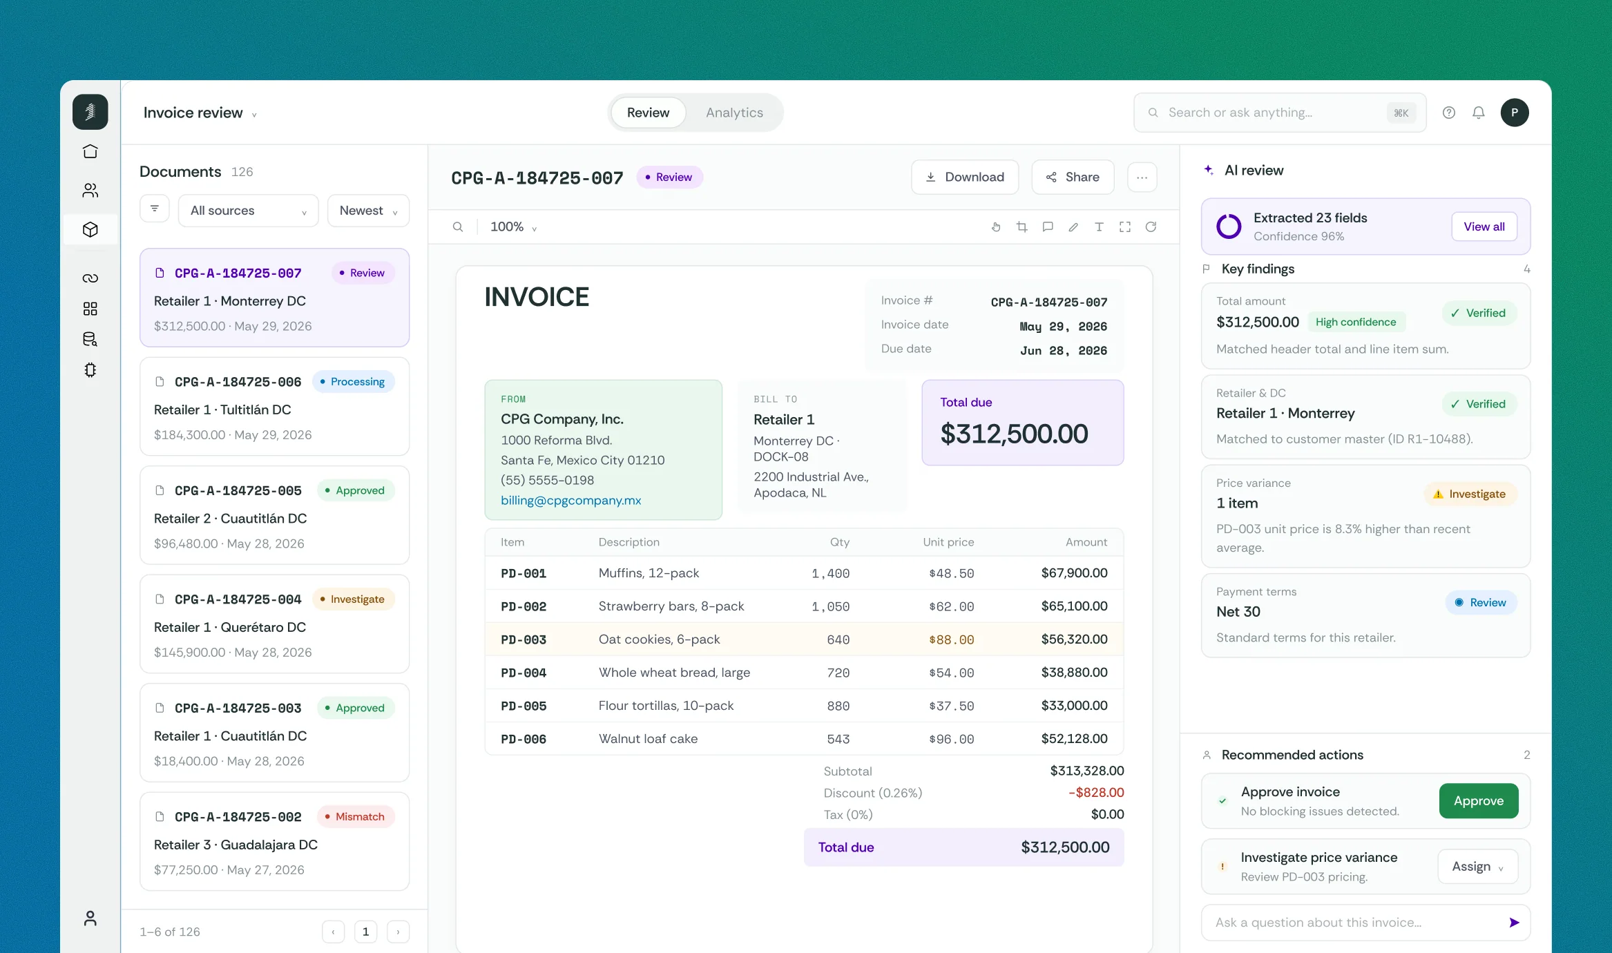This screenshot has height=953, width=1612.
Task: Select the comment tool
Action: [1048, 227]
